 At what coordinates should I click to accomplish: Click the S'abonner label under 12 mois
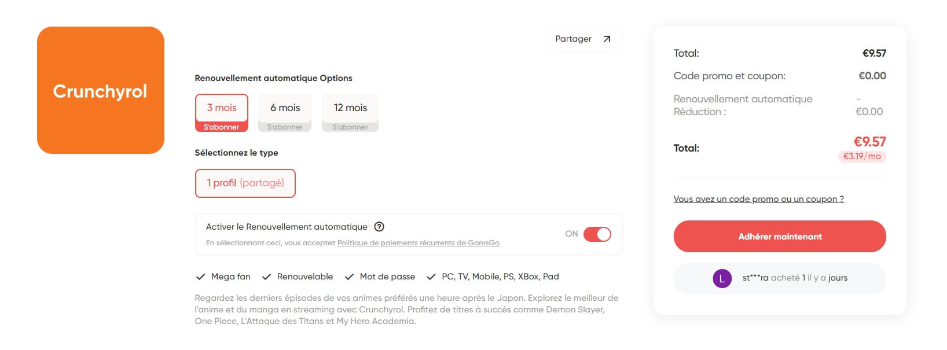(350, 127)
